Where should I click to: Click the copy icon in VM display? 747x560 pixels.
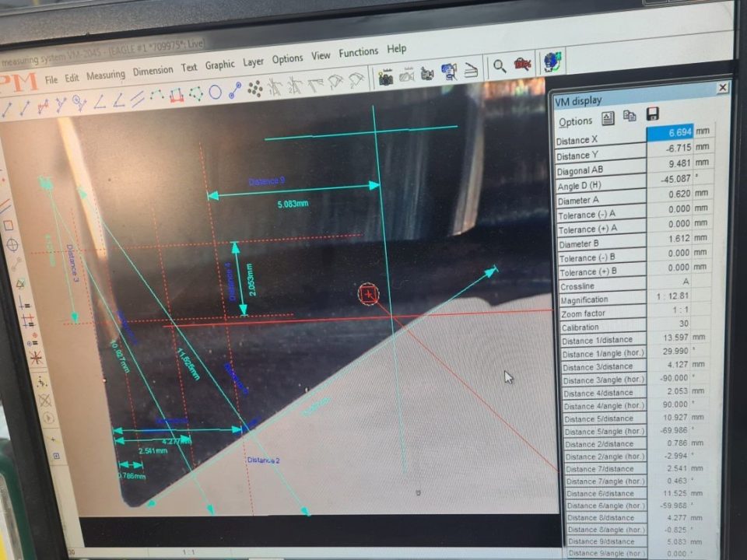(630, 116)
